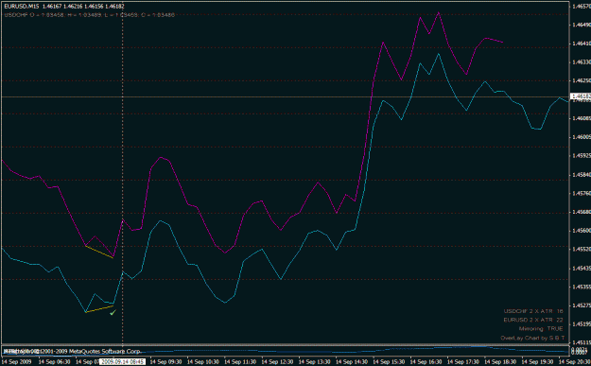Click the 1.46005 price axis label
Image resolution: width=591 pixels, height=366 pixels.
pyautogui.click(x=582, y=137)
